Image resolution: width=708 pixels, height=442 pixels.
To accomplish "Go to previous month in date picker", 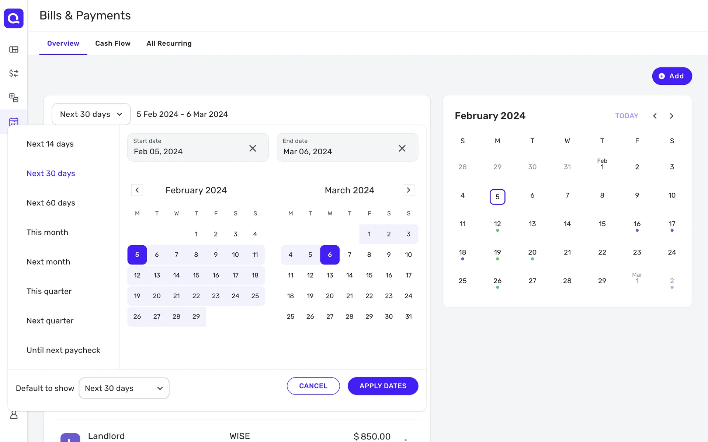I will click(137, 190).
